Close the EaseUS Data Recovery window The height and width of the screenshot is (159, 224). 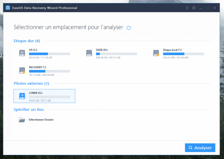tap(215, 8)
